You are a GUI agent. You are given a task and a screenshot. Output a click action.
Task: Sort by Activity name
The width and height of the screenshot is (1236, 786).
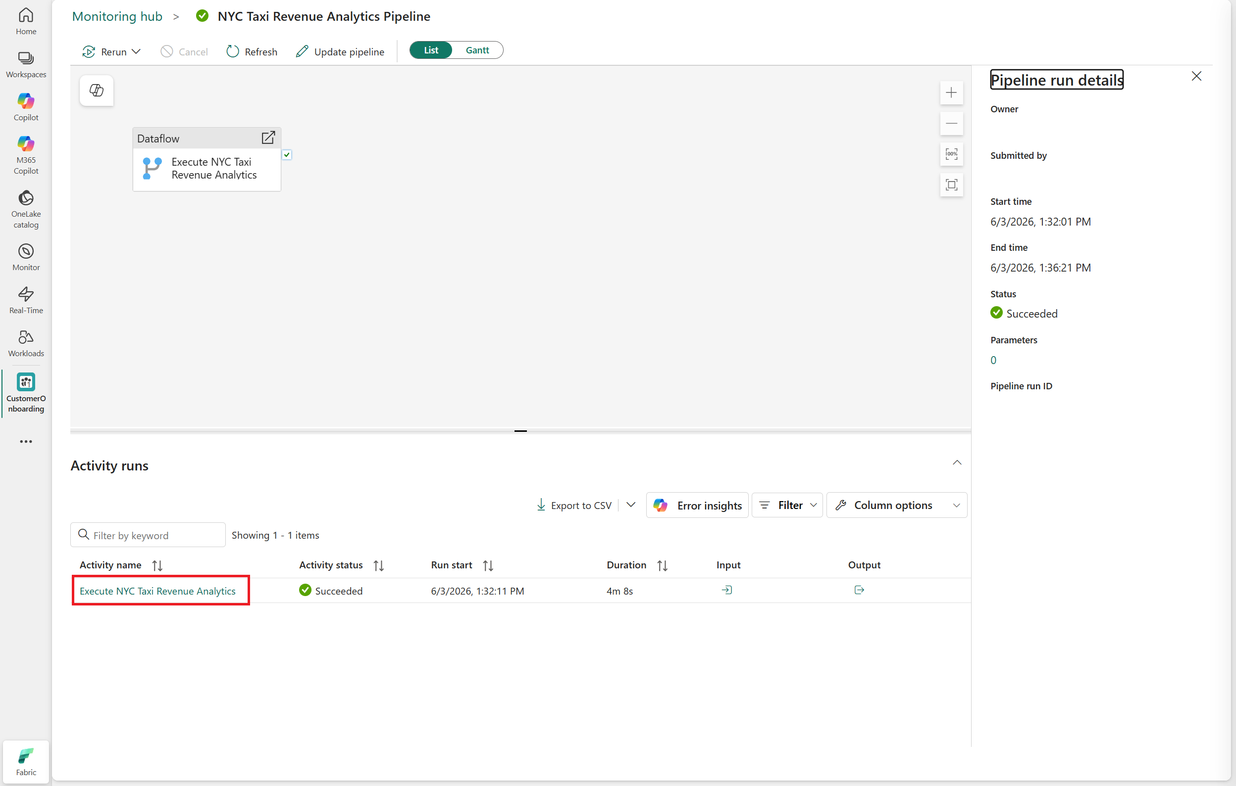[x=157, y=565]
